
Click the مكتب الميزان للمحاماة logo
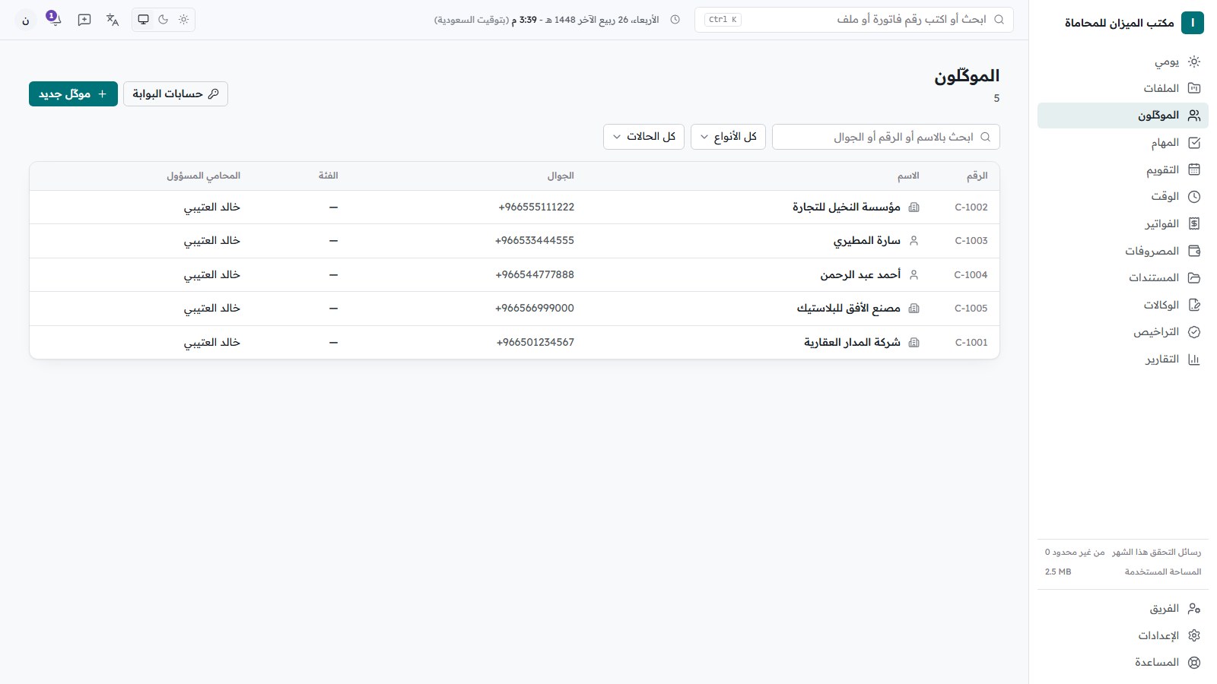1192,23
